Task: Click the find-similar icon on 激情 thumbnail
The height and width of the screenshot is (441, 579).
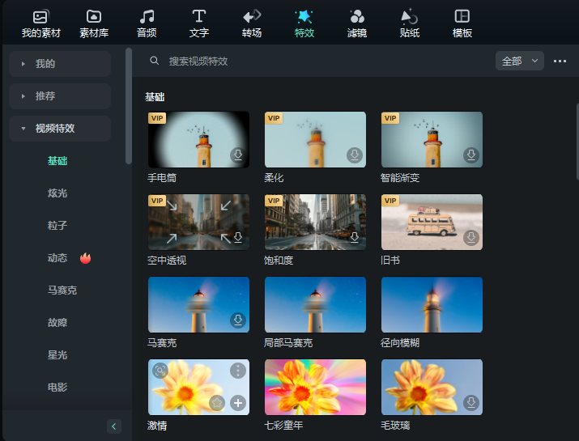Action: pos(160,371)
